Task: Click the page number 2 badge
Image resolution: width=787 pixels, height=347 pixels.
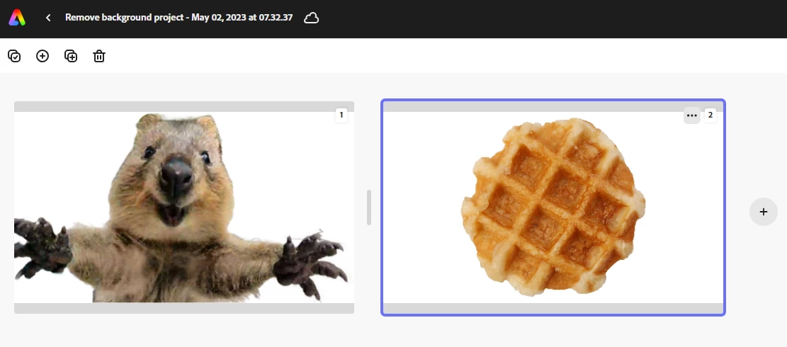Action: tap(710, 115)
